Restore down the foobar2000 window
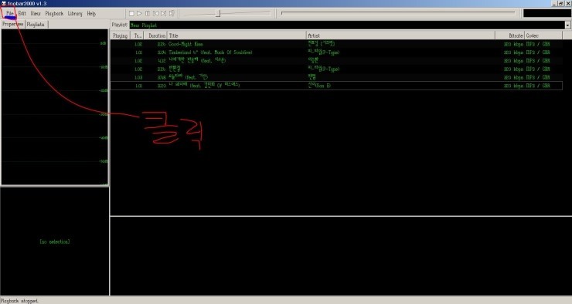 click(561, 3)
